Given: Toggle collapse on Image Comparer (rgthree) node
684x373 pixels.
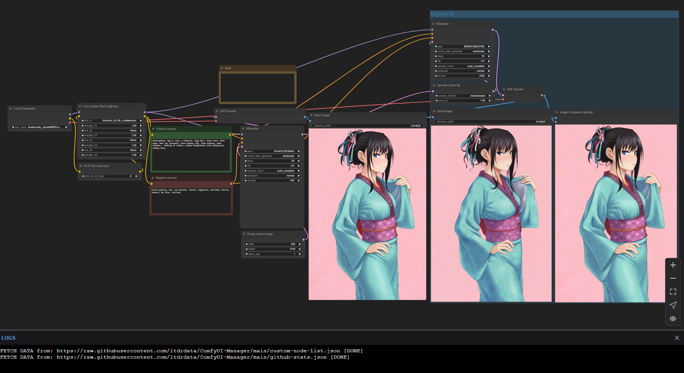Looking at the screenshot, I should (x=557, y=112).
